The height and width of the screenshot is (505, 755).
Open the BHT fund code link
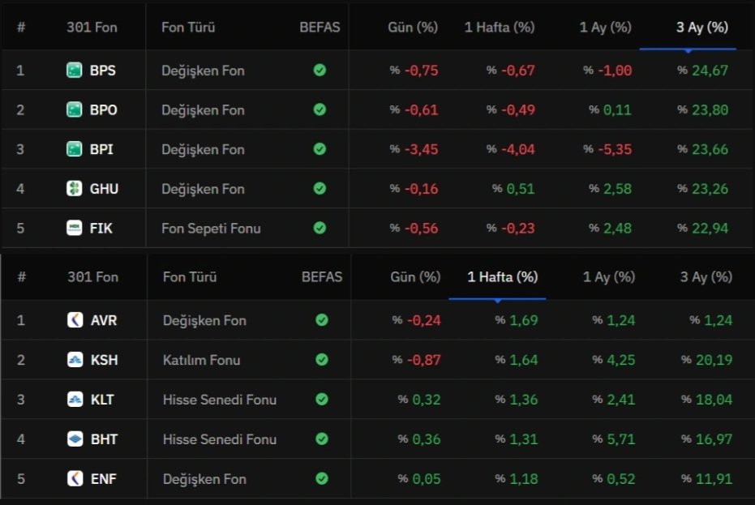tap(104, 439)
